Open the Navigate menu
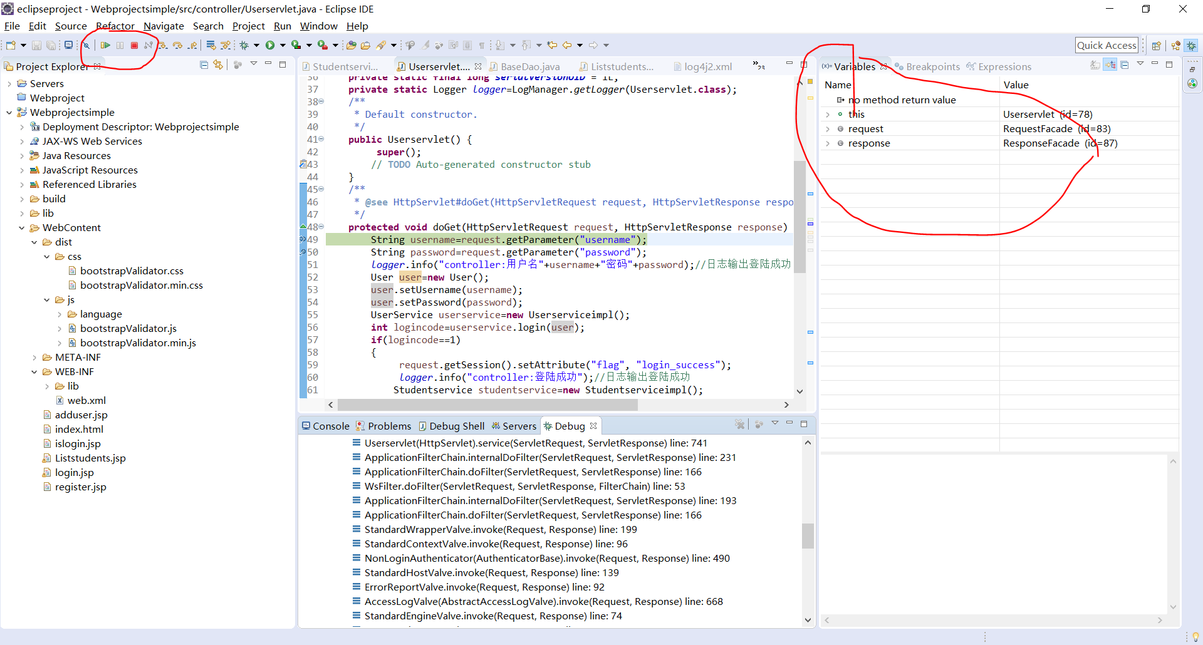Image resolution: width=1203 pixels, height=645 pixels. click(x=164, y=26)
